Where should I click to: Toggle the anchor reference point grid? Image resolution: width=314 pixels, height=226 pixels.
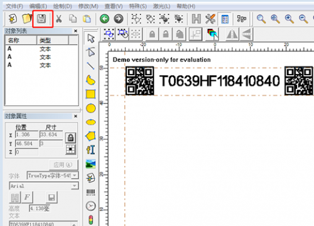[x=70, y=150]
